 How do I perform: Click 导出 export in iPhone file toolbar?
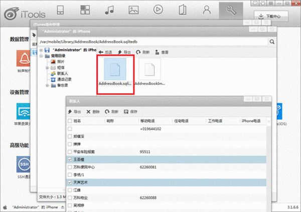pos(124,52)
